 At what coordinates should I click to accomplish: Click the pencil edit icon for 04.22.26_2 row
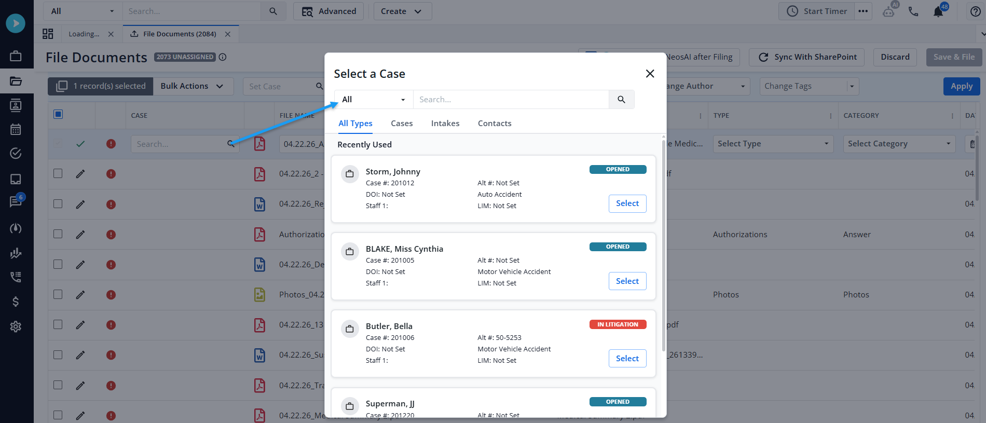80,174
